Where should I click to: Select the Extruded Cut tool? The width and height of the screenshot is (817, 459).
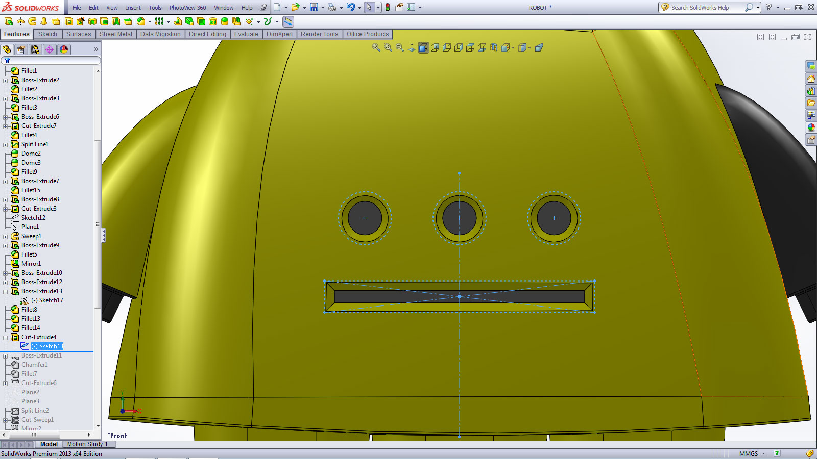coord(69,21)
